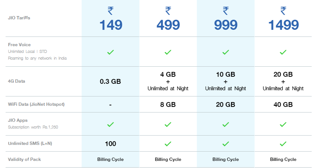Click the rupee symbol above 499

(x=168, y=11)
